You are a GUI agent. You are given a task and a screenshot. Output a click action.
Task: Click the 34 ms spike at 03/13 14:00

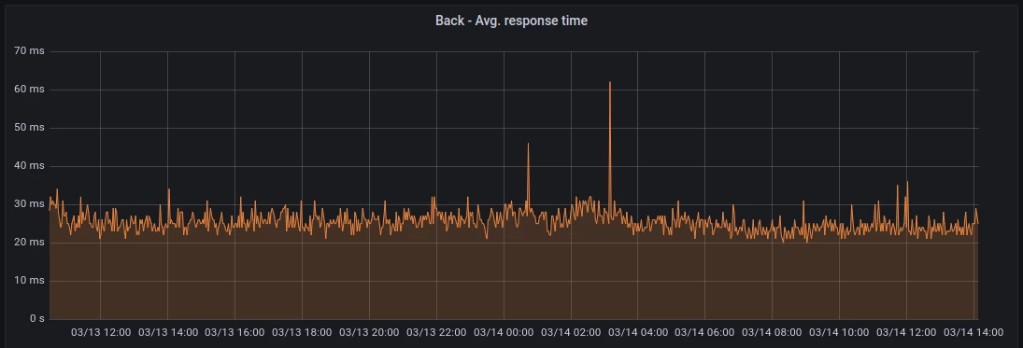pyautogui.click(x=169, y=189)
